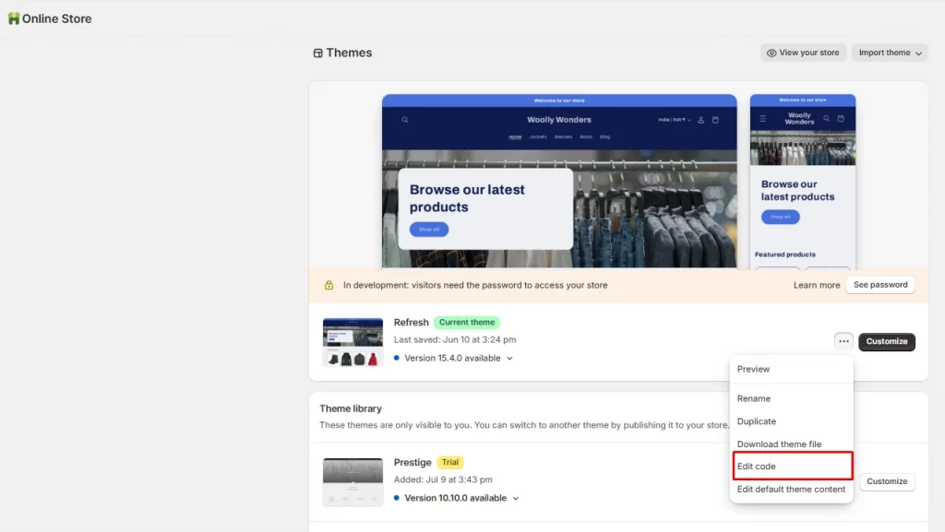Click the eye icon in View your store
The height and width of the screenshot is (532, 945).
[771, 53]
